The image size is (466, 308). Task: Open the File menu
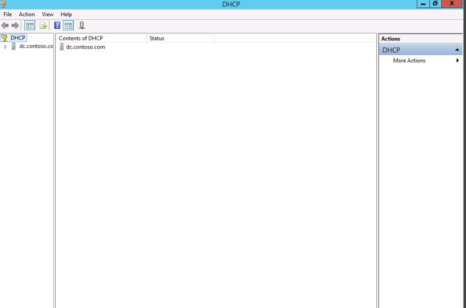[x=8, y=14]
